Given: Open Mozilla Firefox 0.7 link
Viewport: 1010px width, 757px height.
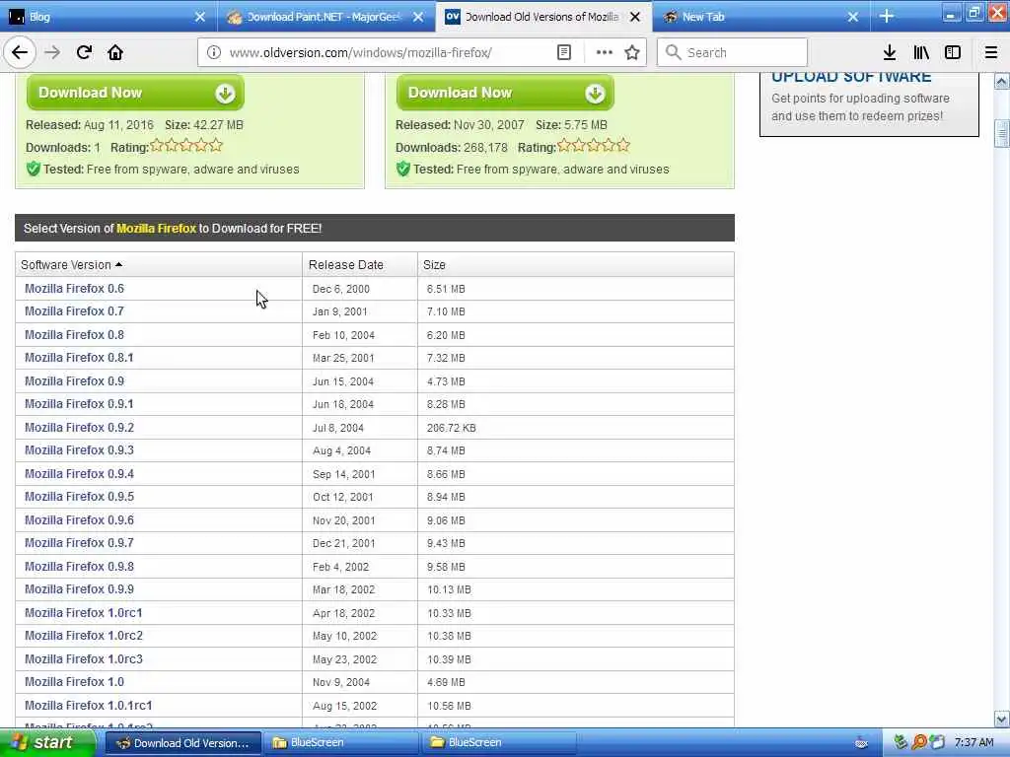Looking at the screenshot, I should pos(74,311).
